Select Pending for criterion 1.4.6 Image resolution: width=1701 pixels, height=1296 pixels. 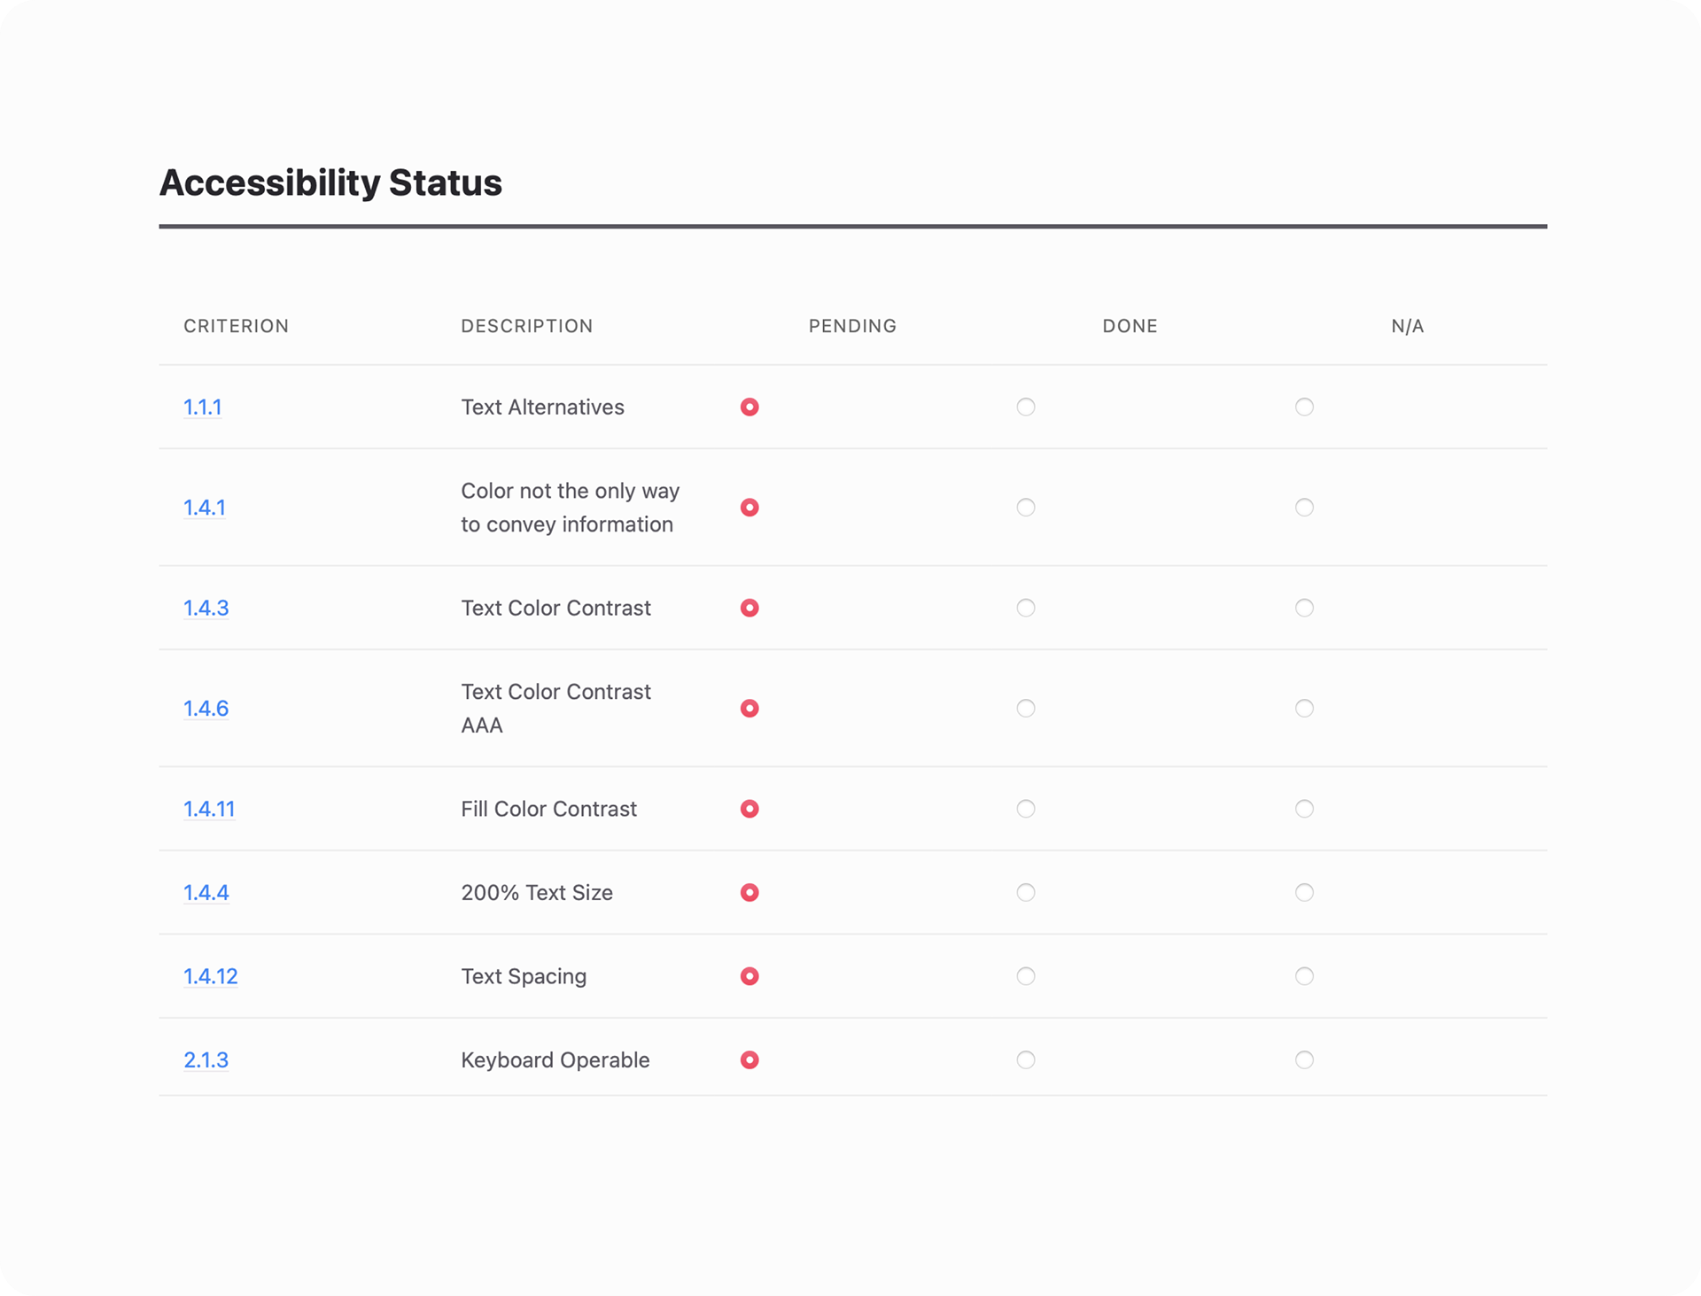750,709
